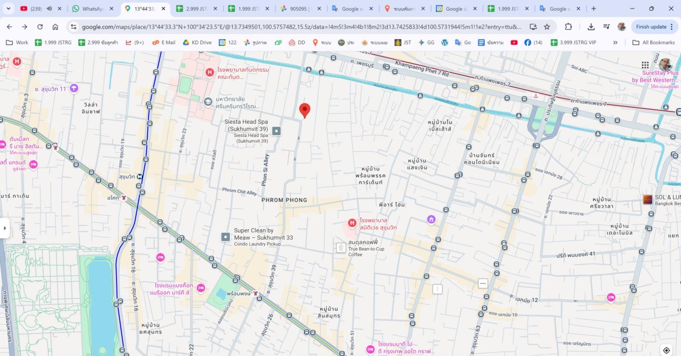This screenshot has width=681, height=356.
Task: Center map on my location
Action: click(667, 350)
